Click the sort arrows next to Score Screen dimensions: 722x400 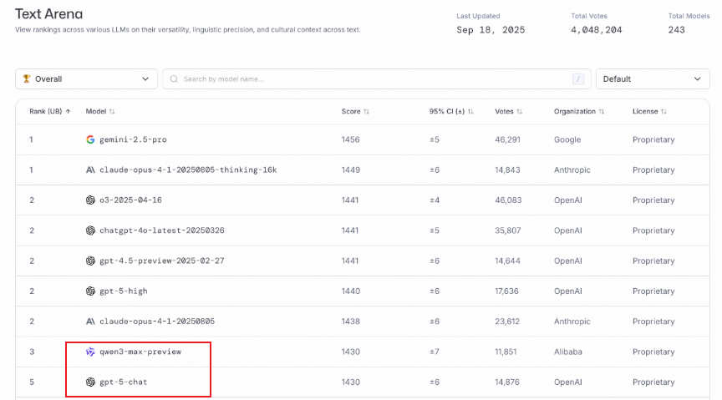pos(366,111)
